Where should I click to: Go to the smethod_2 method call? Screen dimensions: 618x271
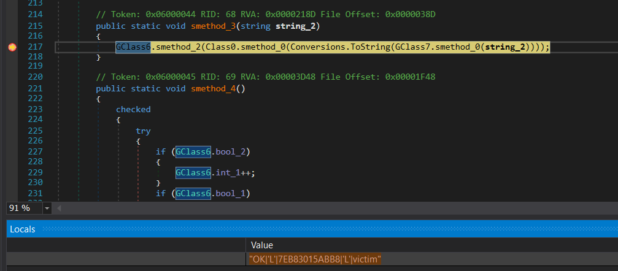pos(179,47)
